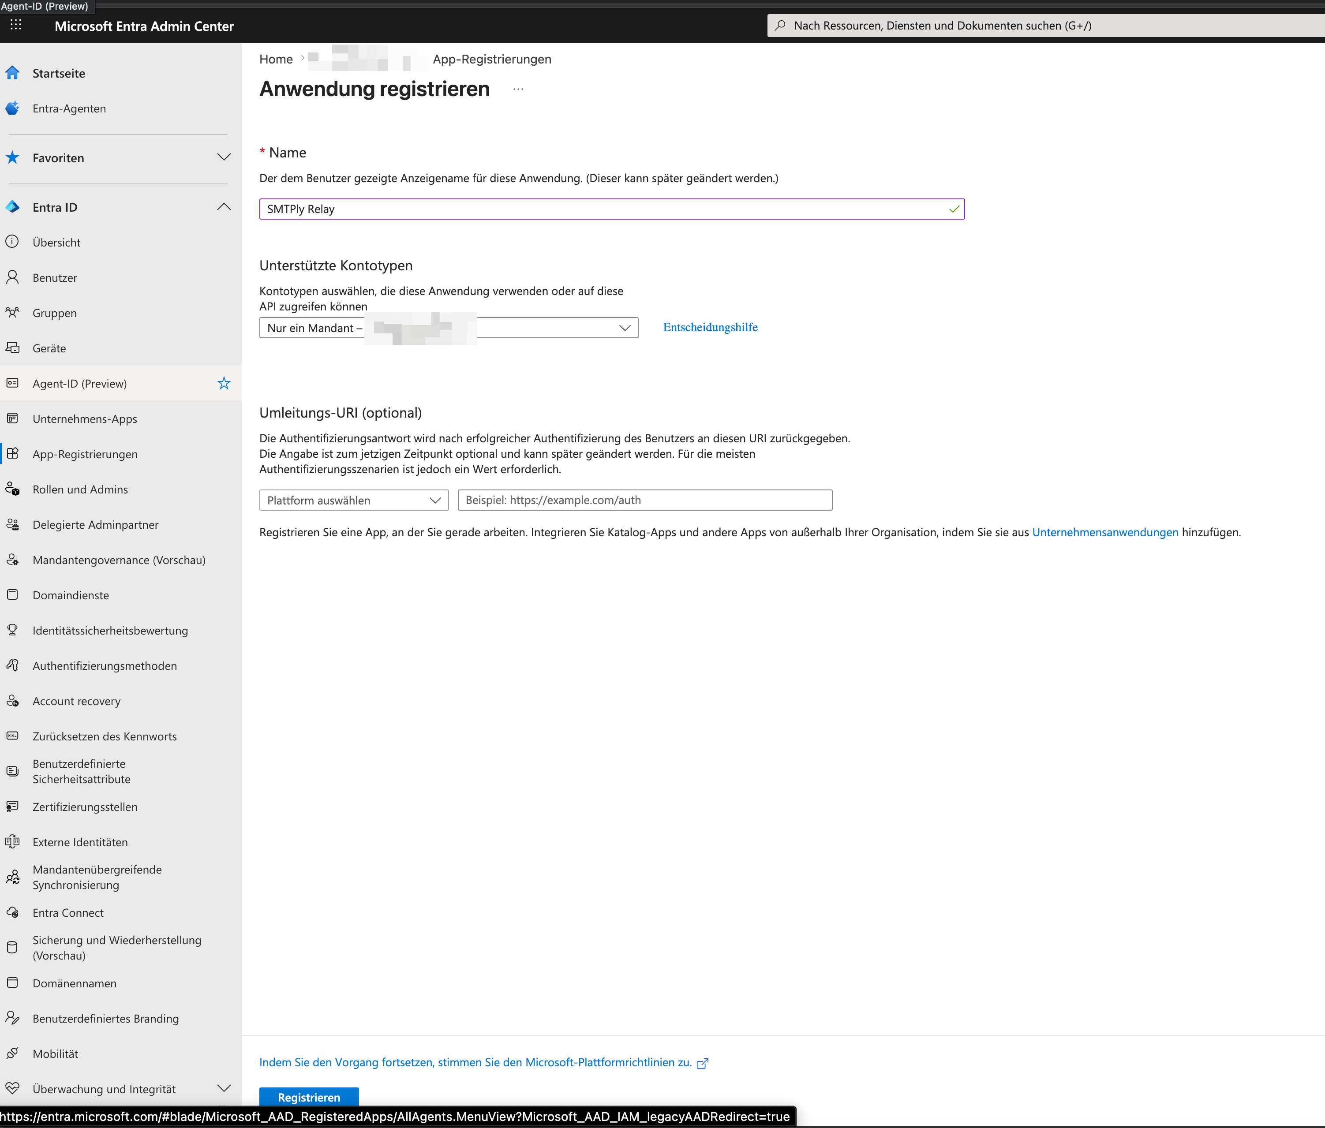Open the app launcher grid icon
This screenshot has width=1325, height=1128.
[16, 26]
